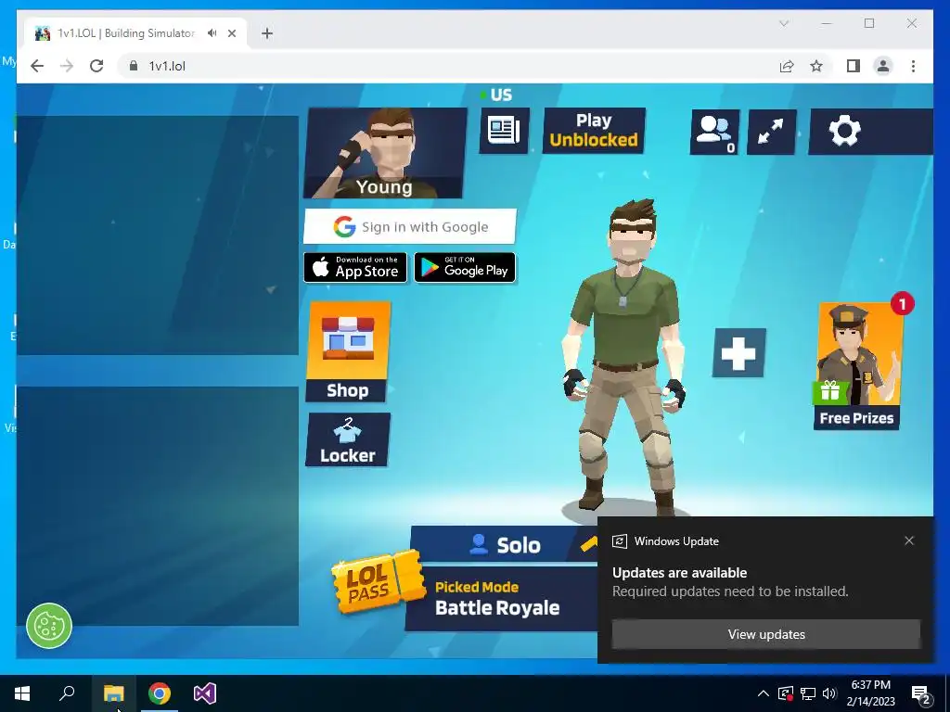Toggle fullscreen with the arrows icon

click(771, 132)
